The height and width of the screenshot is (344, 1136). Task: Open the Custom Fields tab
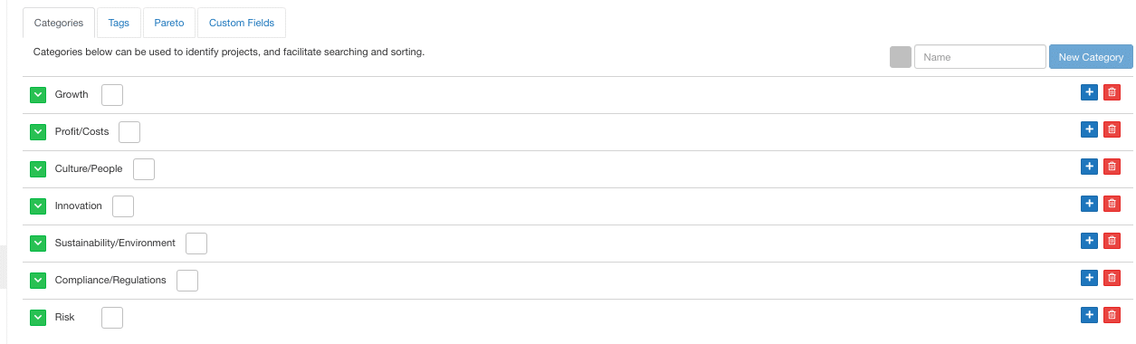[242, 23]
